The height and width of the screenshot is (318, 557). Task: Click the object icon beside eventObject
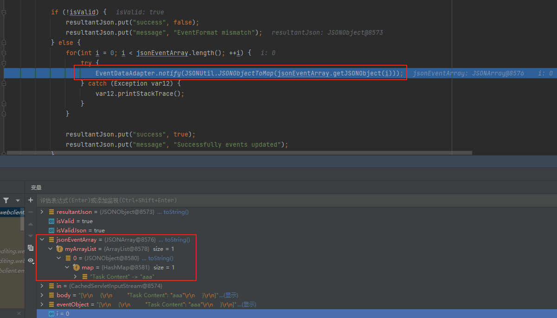pyautogui.click(x=51, y=305)
